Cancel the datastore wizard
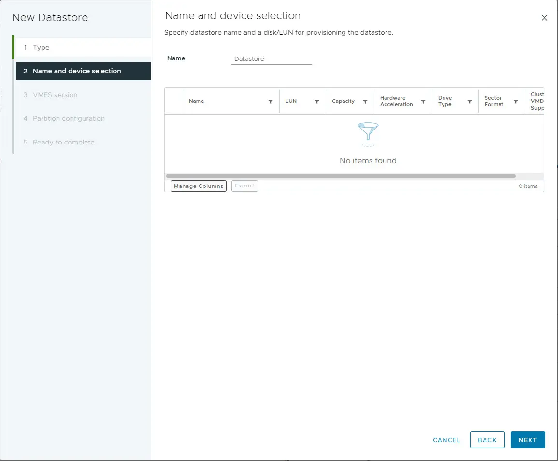558x461 pixels. point(446,440)
